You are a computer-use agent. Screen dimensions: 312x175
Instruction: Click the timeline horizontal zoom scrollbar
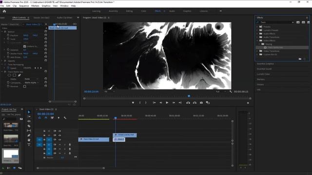coord(71,168)
